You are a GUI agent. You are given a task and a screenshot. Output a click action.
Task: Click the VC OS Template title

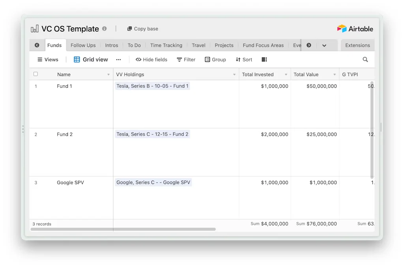tap(70, 29)
